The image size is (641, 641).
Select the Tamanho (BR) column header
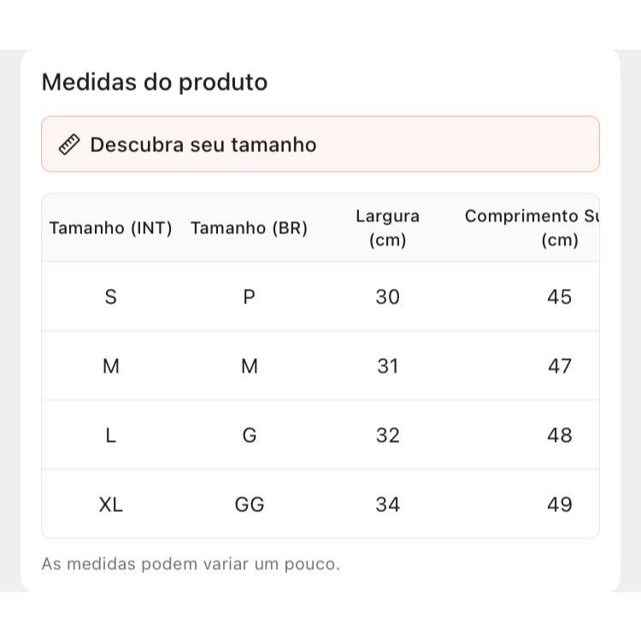pyautogui.click(x=249, y=228)
